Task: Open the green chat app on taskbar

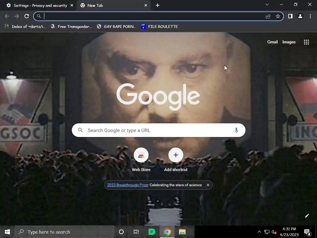Action: coord(152,232)
